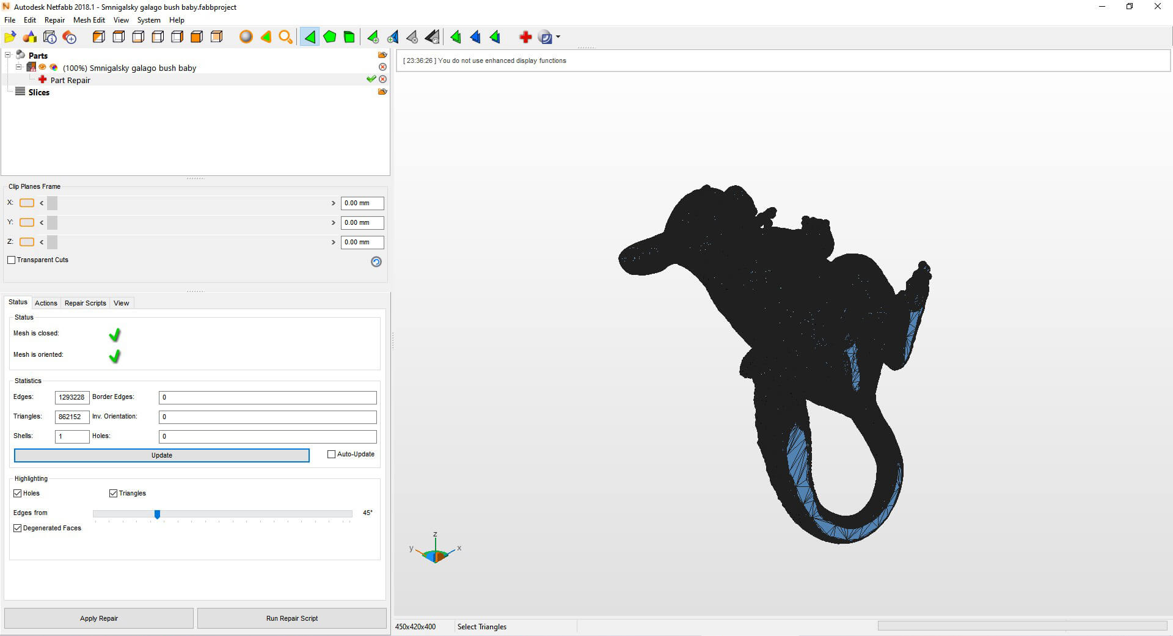Uncheck Degenerated Faces highlighting
Viewport: 1173px width, 636px height.
tap(18, 528)
